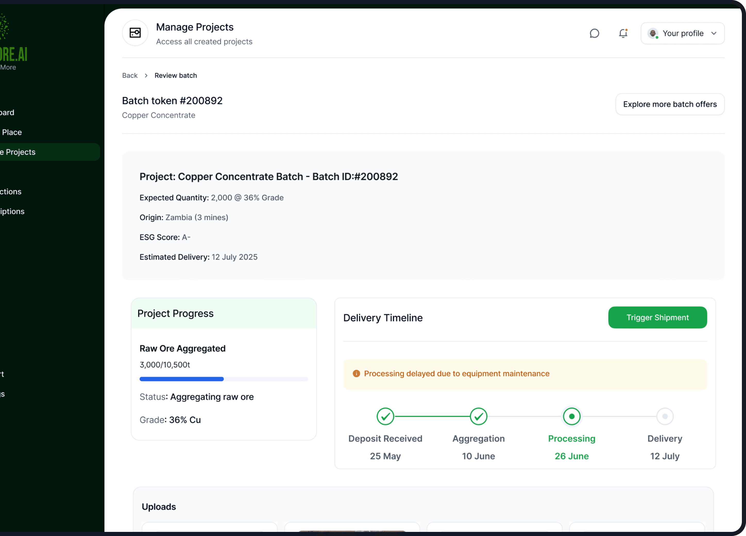Open the chat messages icon

point(594,33)
